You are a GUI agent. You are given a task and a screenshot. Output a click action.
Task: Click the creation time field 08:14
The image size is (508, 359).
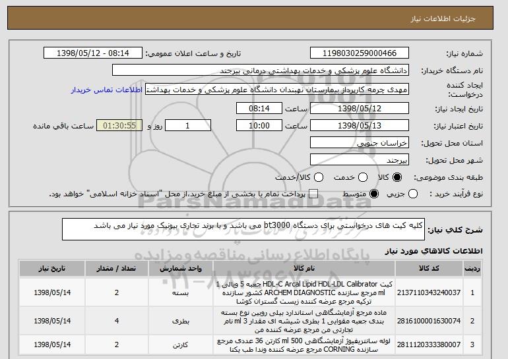[x=259, y=108]
